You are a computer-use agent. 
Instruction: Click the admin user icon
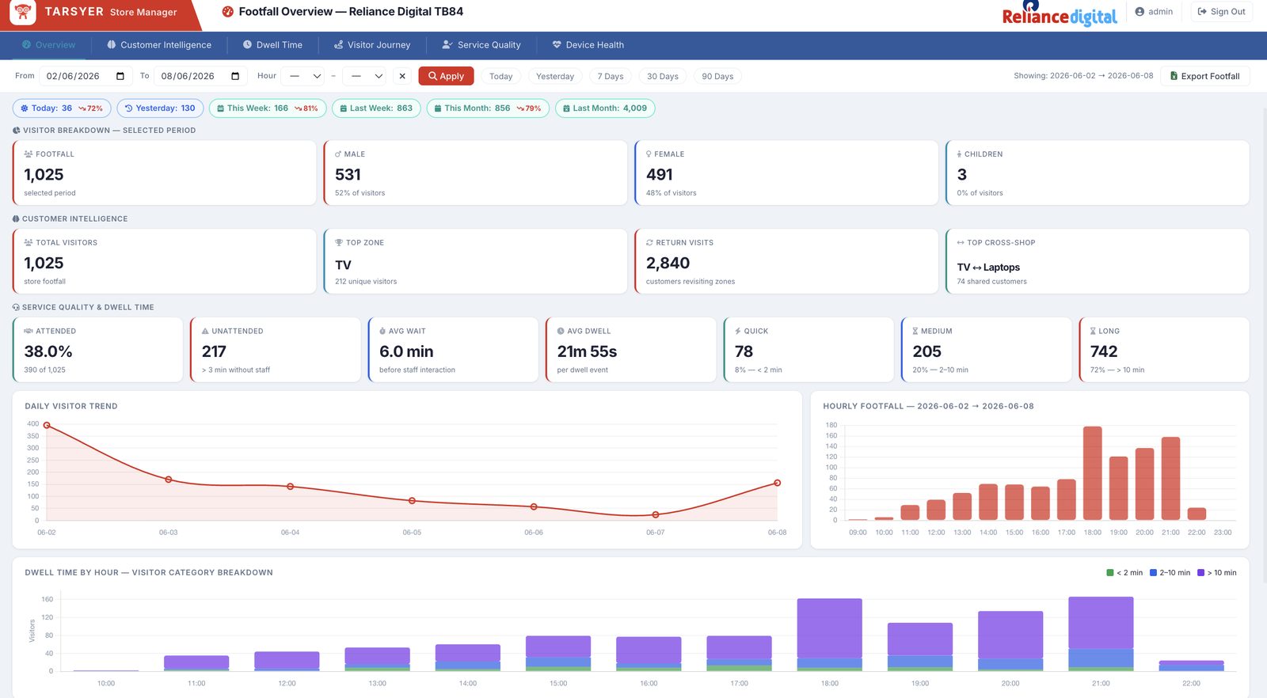1140,12
